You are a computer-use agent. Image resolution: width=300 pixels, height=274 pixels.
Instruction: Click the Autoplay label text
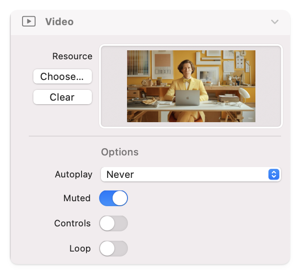tap(73, 174)
